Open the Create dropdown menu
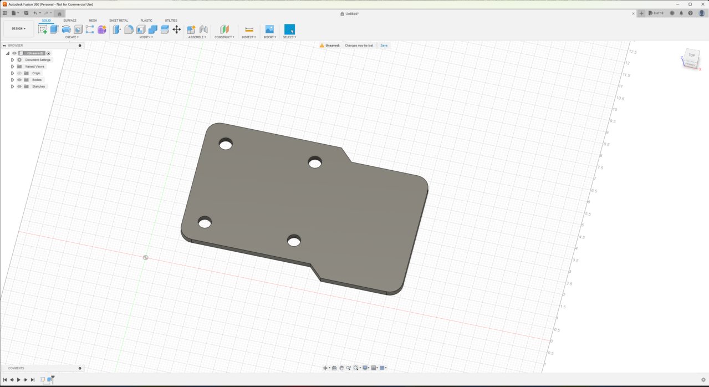The image size is (709, 387). [x=72, y=37]
